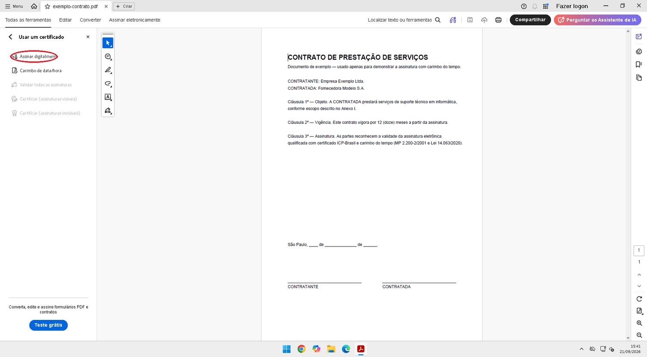647x357 pixels.
Task: Click the upload to cloud icon
Action: [484, 20]
